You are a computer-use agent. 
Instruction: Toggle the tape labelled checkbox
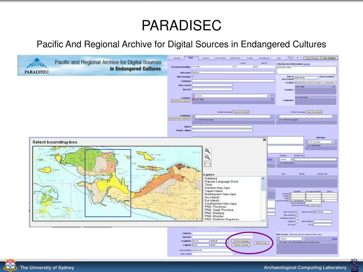pyautogui.click(x=296, y=215)
